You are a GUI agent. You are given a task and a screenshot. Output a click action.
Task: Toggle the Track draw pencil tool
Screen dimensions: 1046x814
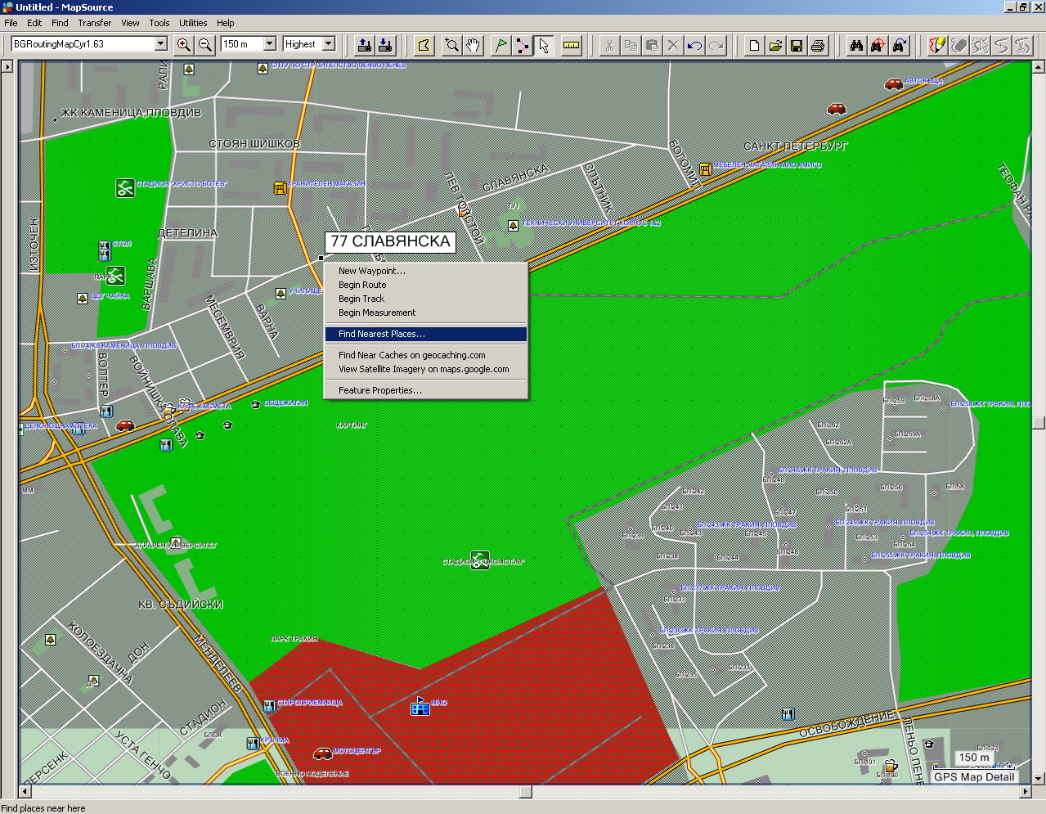(937, 45)
